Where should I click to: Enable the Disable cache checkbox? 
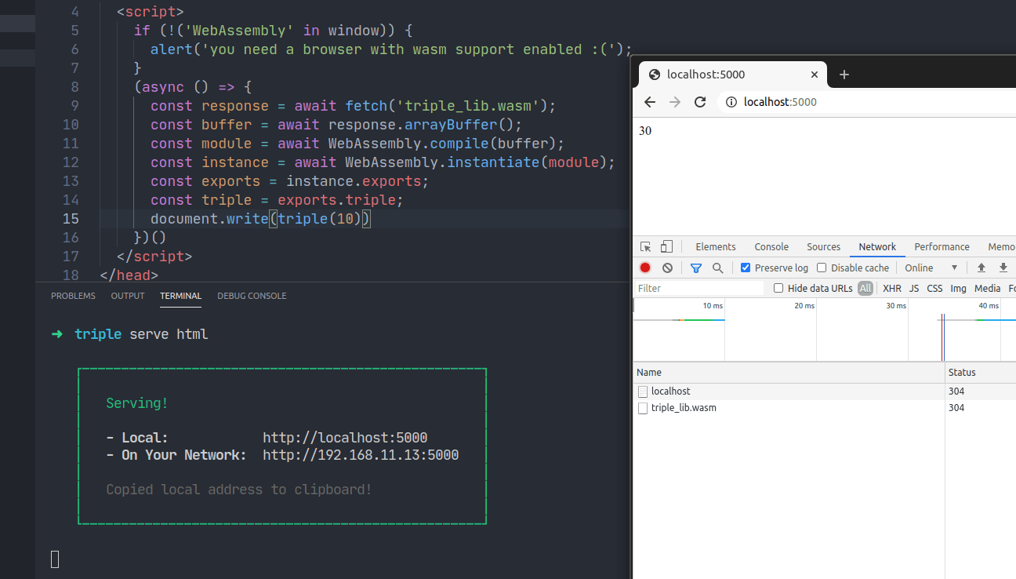click(x=822, y=268)
